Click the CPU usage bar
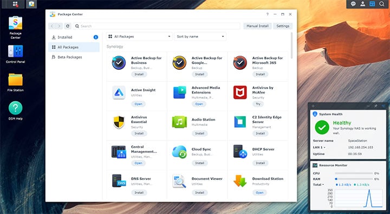 tap(354, 173)
